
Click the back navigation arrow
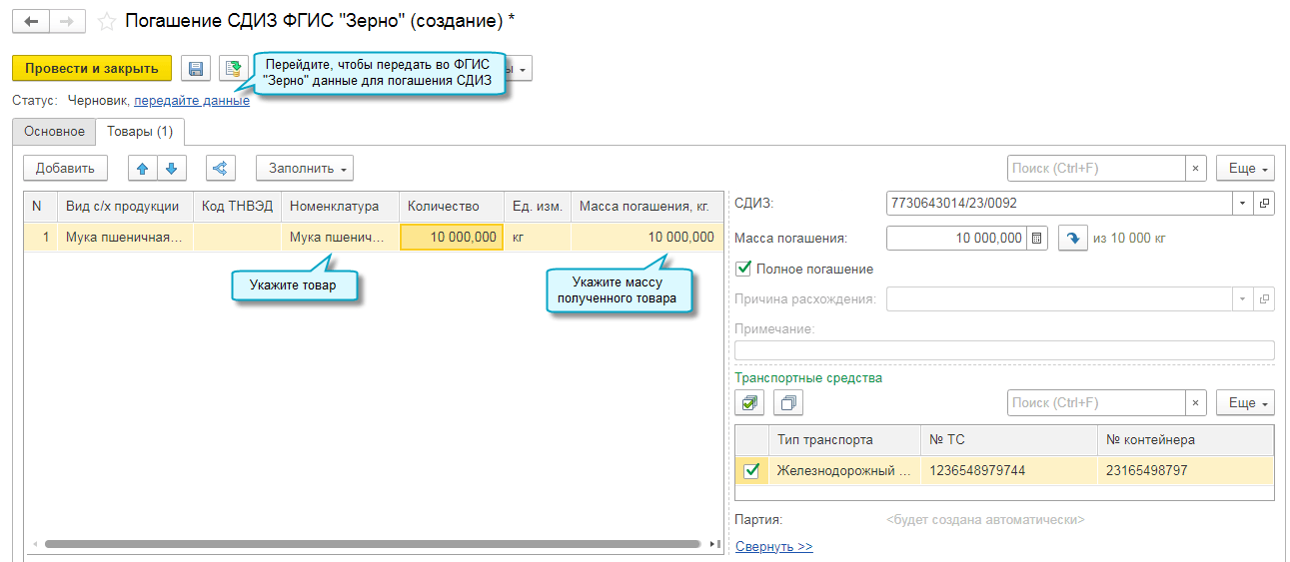point(30,21)
